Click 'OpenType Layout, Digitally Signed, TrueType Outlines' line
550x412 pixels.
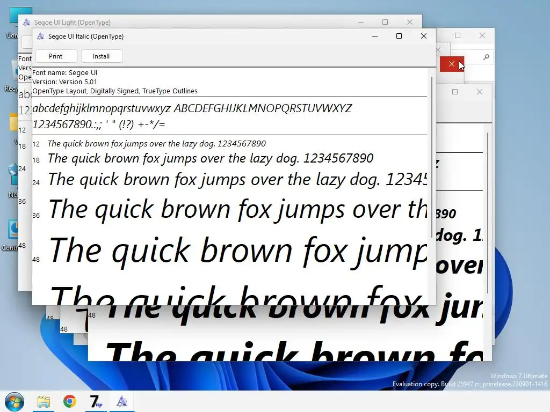pyautogui.click(x=115, y=91)
